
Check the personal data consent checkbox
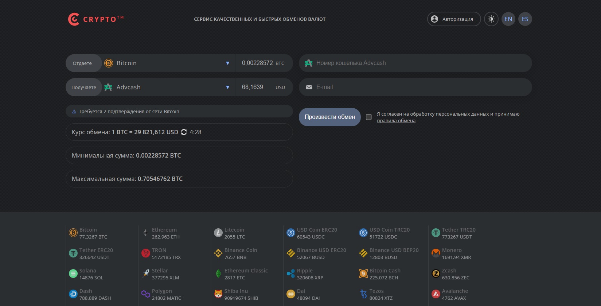369,117
